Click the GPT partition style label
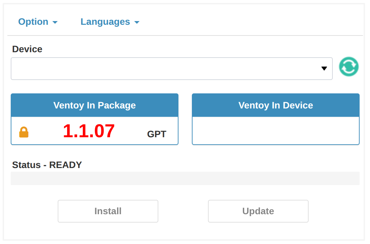The width and height of the screenshot is (370, 244). [x=157, y=134]
